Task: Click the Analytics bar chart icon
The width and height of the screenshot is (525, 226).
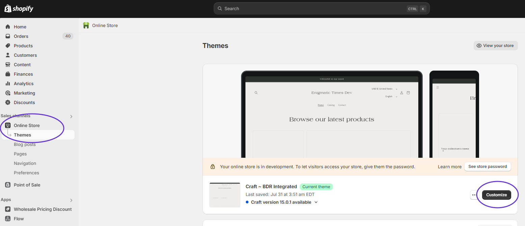Action: pos(8,83)
